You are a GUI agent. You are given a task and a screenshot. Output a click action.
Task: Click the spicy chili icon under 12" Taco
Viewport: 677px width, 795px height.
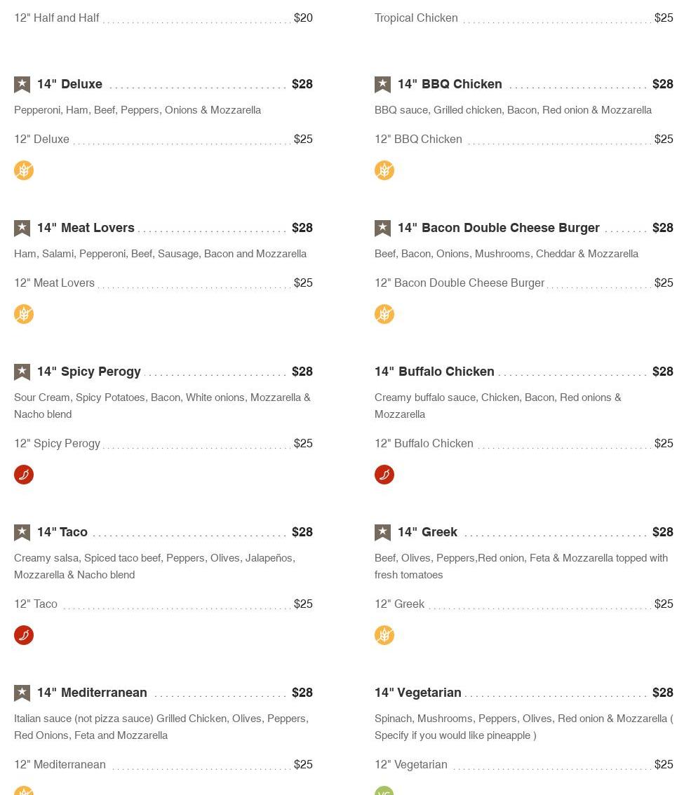[24, 635]
